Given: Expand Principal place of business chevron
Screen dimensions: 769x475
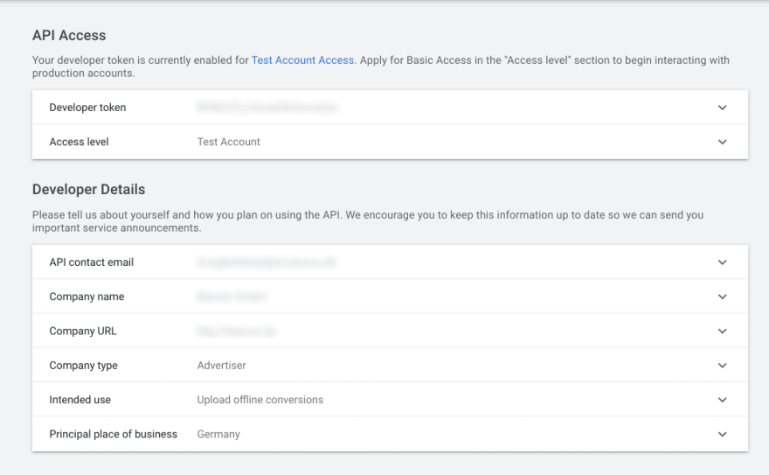Looking at the screenshot, I should 722,434.
